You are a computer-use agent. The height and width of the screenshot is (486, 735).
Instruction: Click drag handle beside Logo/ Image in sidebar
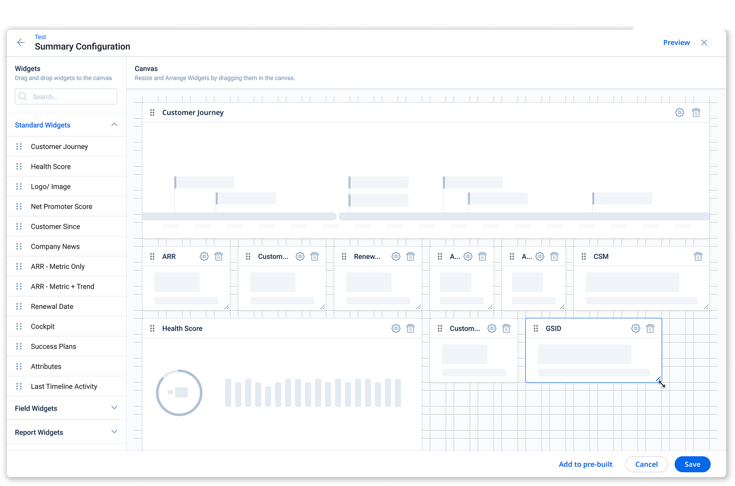pyautogui.click(x=19, y=187)
